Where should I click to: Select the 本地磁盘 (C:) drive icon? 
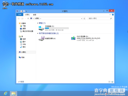coord(41,28)
